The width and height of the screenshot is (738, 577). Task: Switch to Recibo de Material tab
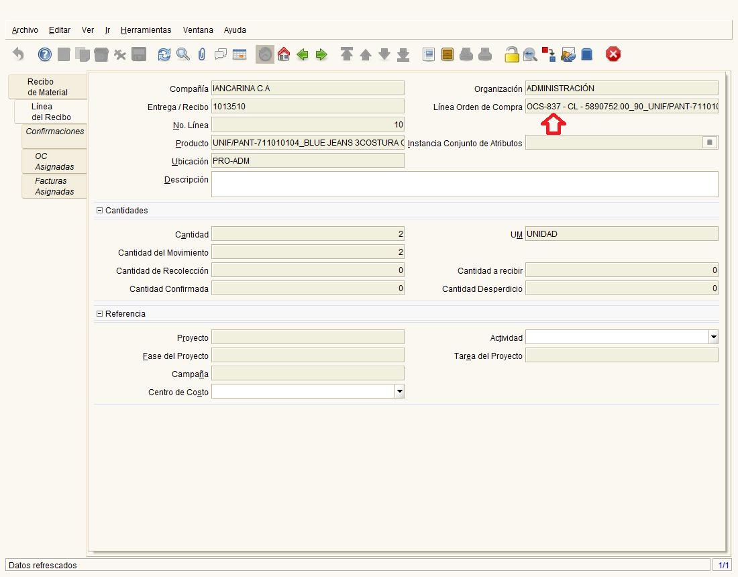click(x=48, y=87)
